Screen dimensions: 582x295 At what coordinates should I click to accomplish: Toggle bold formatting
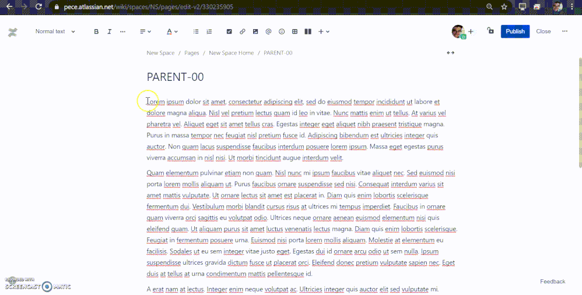pyautogui.click(x=96, y=31)
